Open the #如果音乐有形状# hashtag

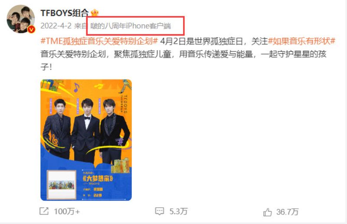click(x=301, y=41)
